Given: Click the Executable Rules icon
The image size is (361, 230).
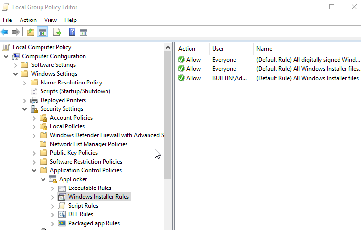Looking at the screenshot, I should [x=62, y=188].
